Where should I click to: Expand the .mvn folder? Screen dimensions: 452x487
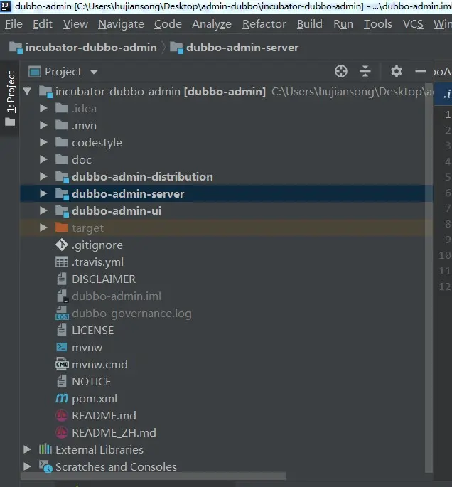[43, 125]
